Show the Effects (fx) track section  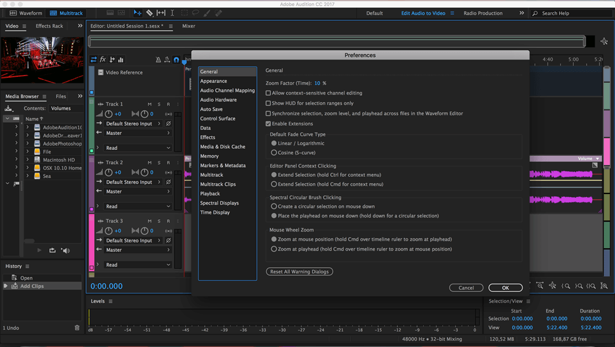[103, 60]
